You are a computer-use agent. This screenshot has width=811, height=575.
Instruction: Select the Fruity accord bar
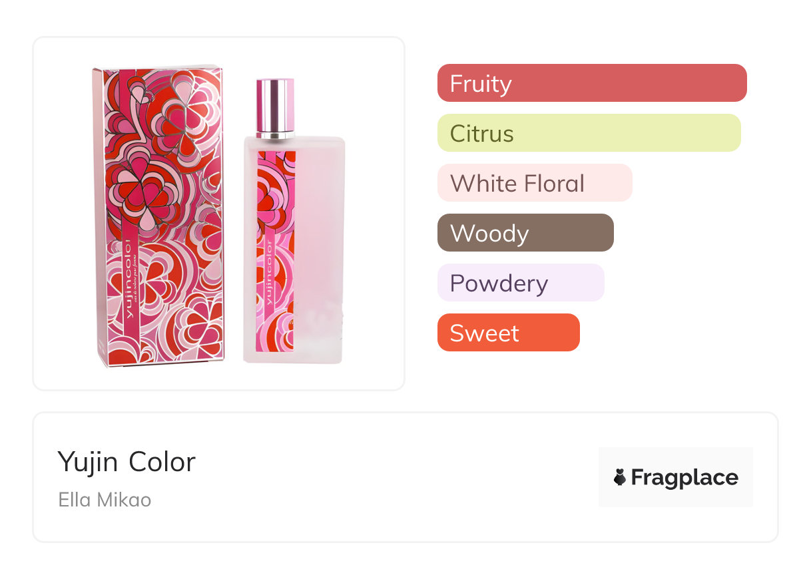(591, 83)
